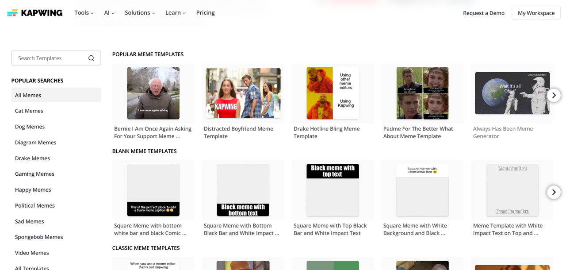
Task: Open square meme with Montserrat font thumbnail
Action: (x=423, y=190)
